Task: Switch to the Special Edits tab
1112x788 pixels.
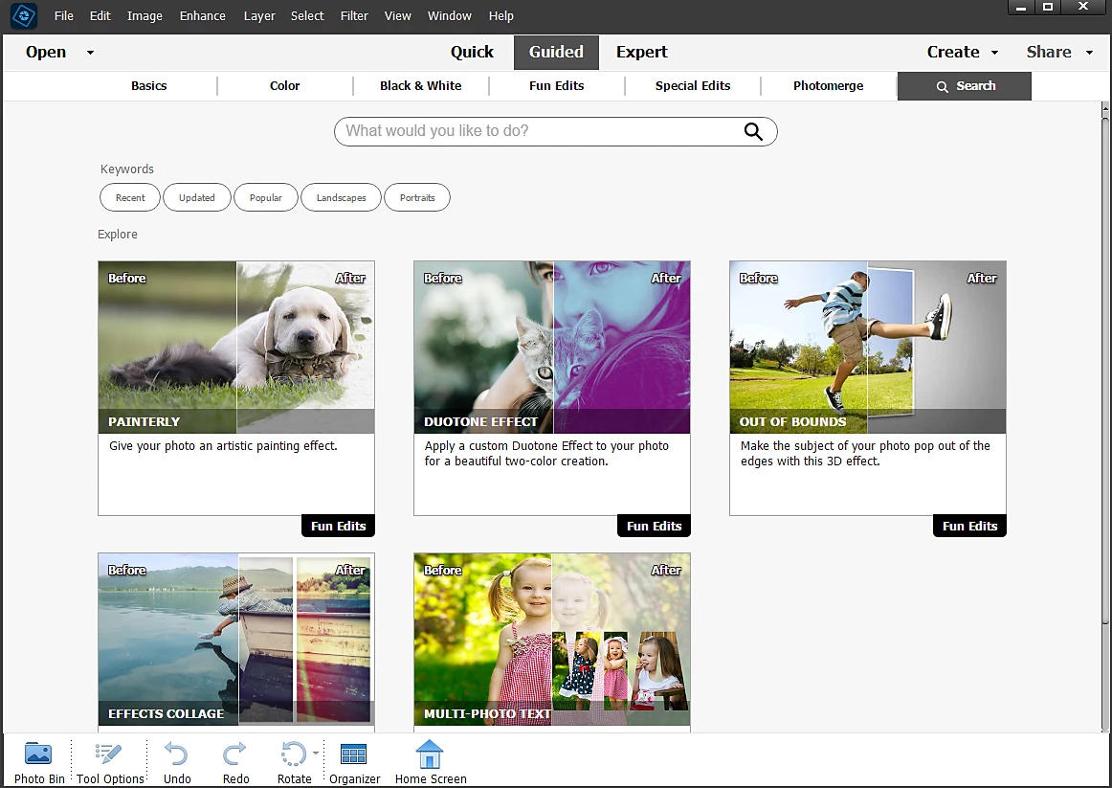Action: pos(692,86)
